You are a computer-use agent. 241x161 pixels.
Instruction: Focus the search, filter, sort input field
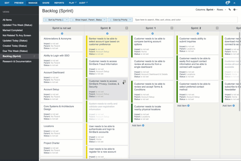185,20
